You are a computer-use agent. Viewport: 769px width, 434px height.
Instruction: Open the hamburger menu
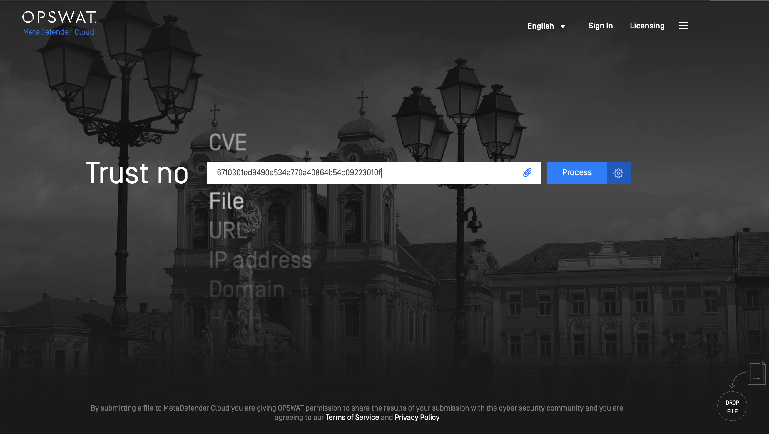[683, 26]
